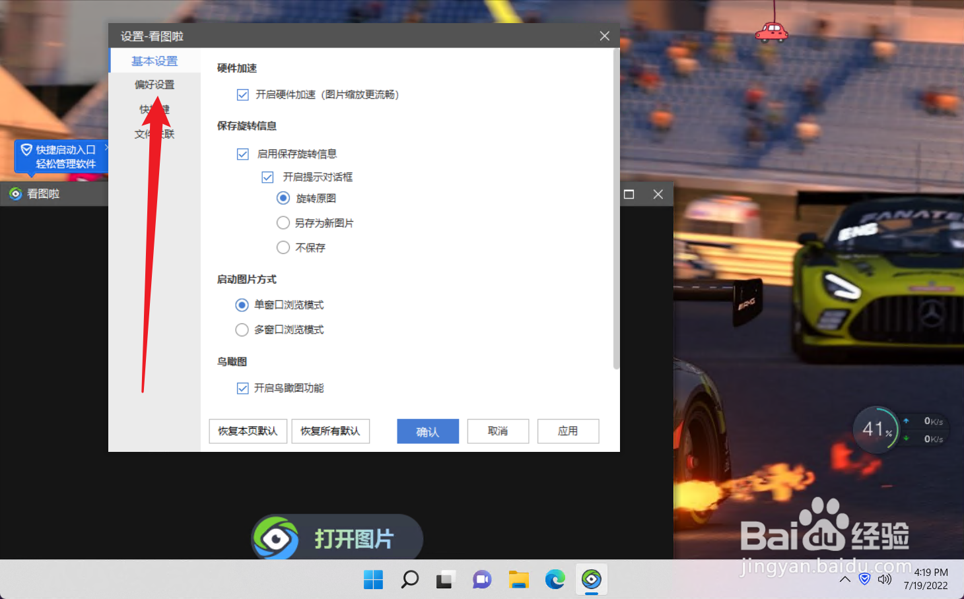The width and height of the screenshot is (964, 599).
Task: Click the settings dialog vertical scrollbar
Action: pyautogui.click(x=616, y=208)
